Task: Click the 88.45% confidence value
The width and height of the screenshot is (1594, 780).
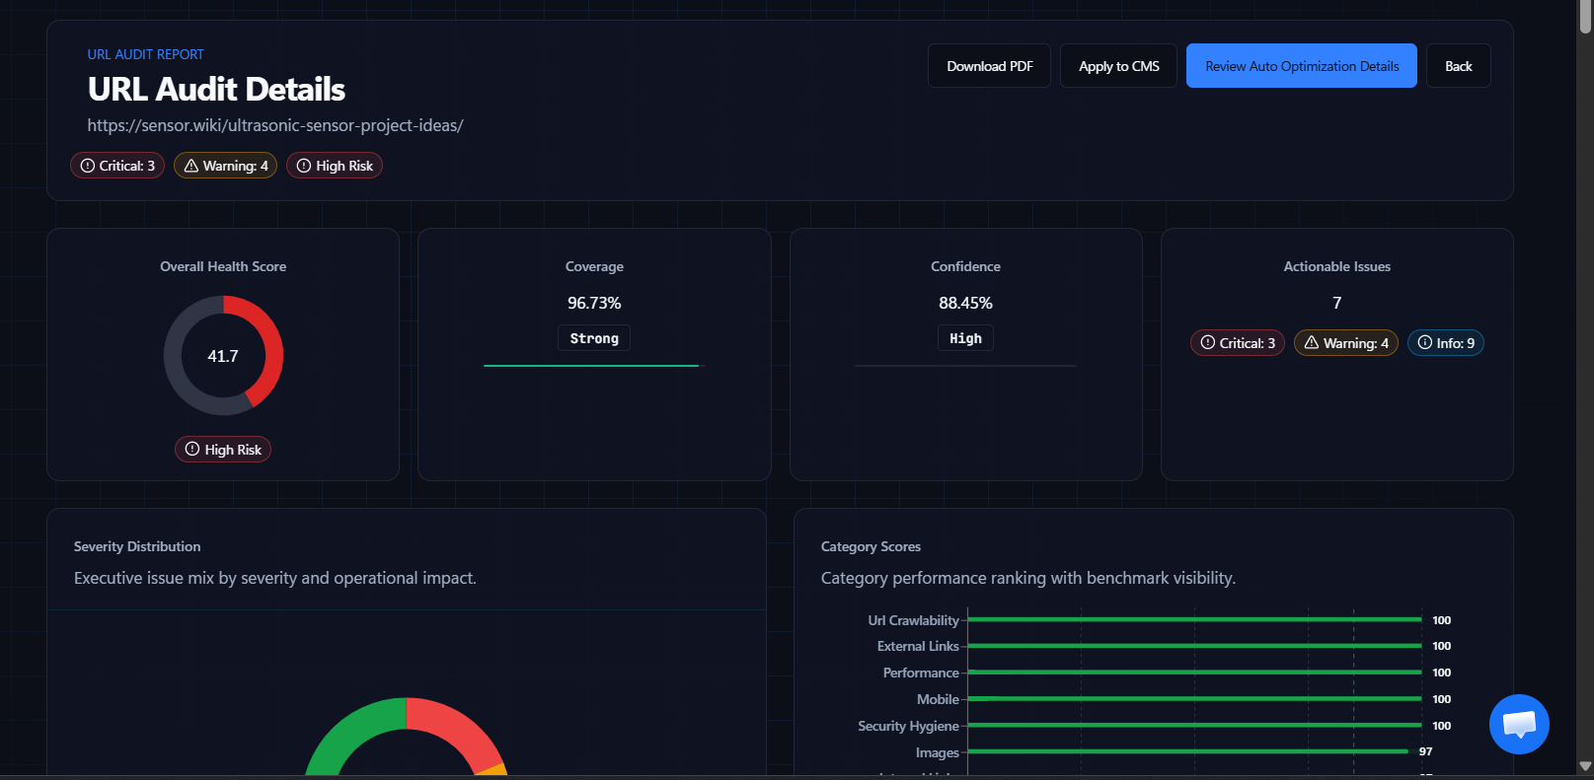Action: point(965,303)
